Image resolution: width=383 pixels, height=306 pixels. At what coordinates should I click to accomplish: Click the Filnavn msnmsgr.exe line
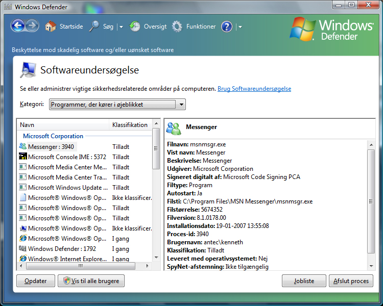click(197, 144)
